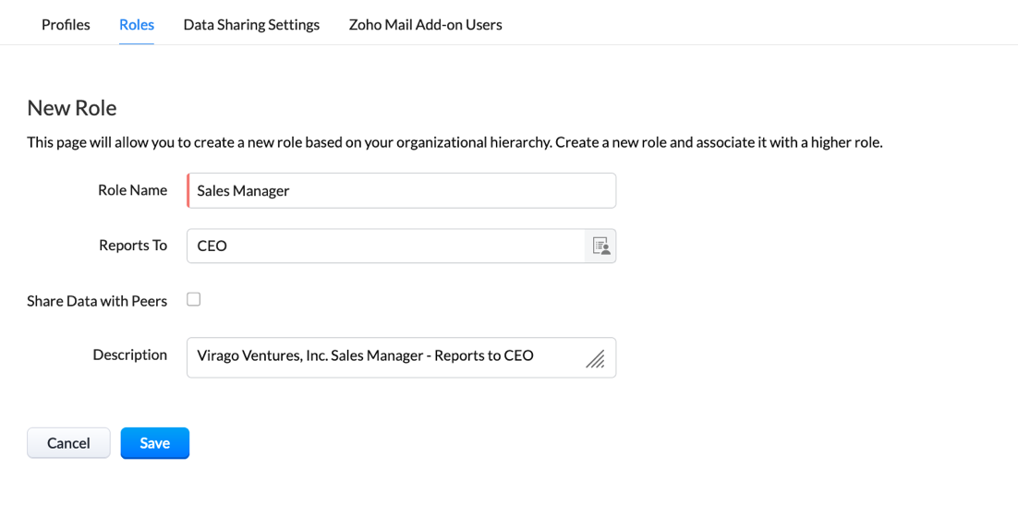1018x505 pixels.
Task: Click the New Role heading
Action: coord(72,108)
